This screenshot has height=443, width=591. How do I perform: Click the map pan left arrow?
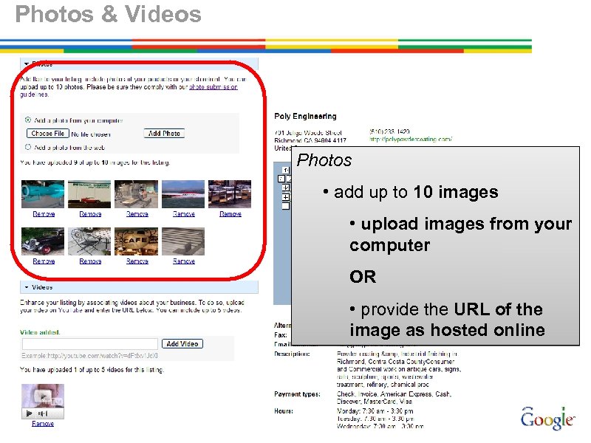(280, 179)
